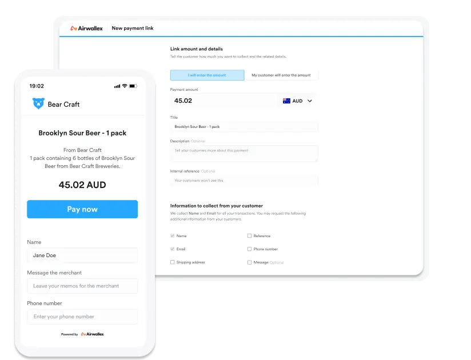
Task: Switch to "My customer will enter the amount"
Action: tap(281, 75)
